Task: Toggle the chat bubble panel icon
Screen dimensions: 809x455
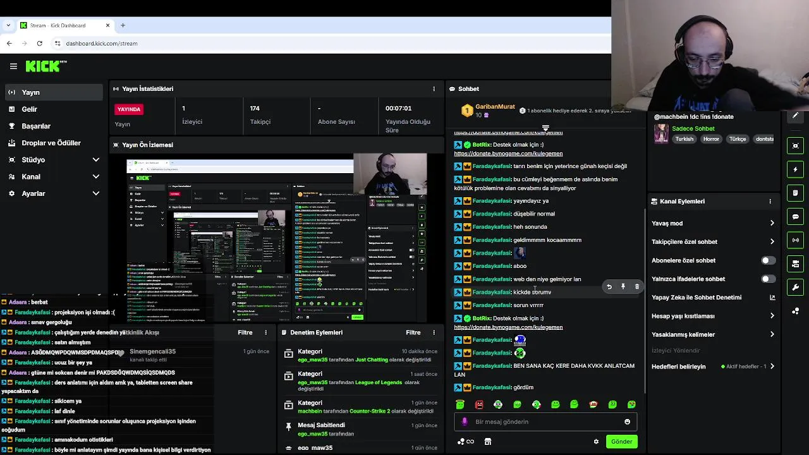Action: pos(796,217)
